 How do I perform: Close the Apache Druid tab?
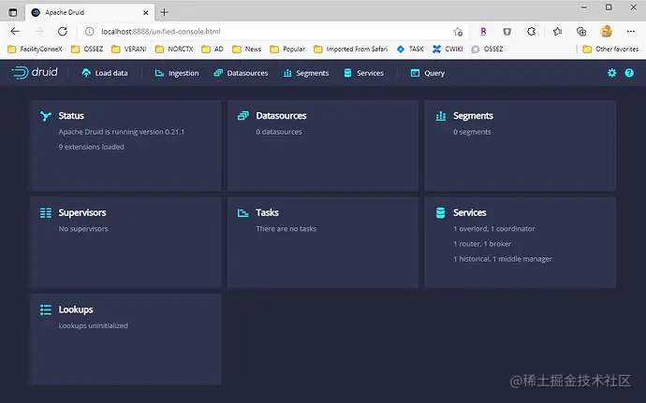145,13
